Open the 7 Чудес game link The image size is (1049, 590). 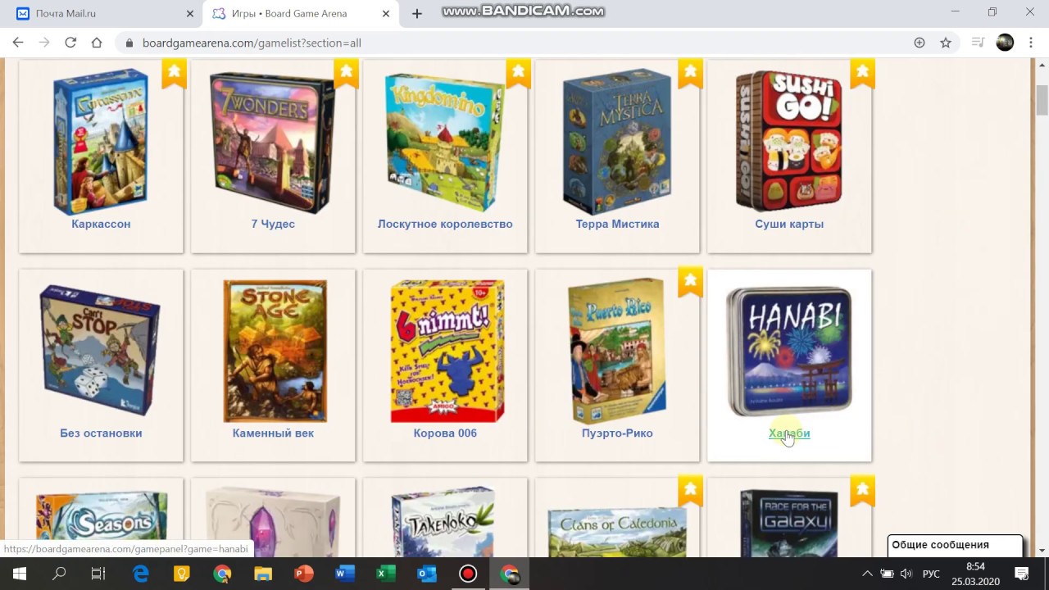(x=273, y=224)
